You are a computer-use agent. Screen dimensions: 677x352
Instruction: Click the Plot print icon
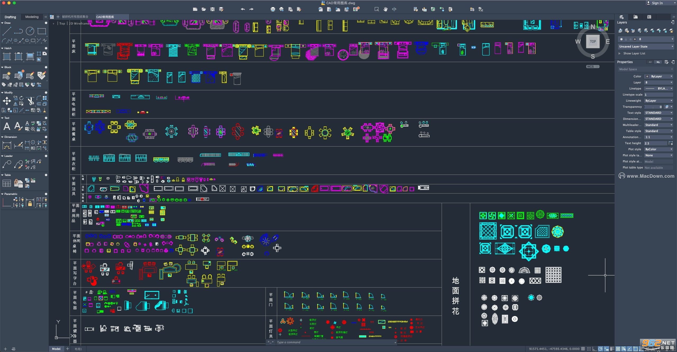coord(273,9)
